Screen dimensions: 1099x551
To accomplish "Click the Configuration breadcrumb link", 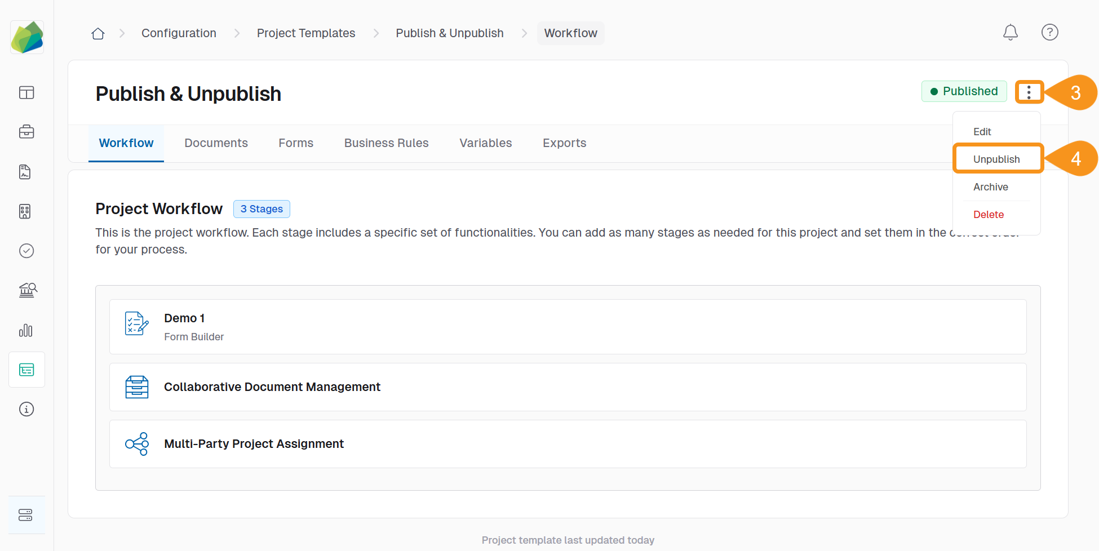I will pyautogui.click(x=179, y=33).
